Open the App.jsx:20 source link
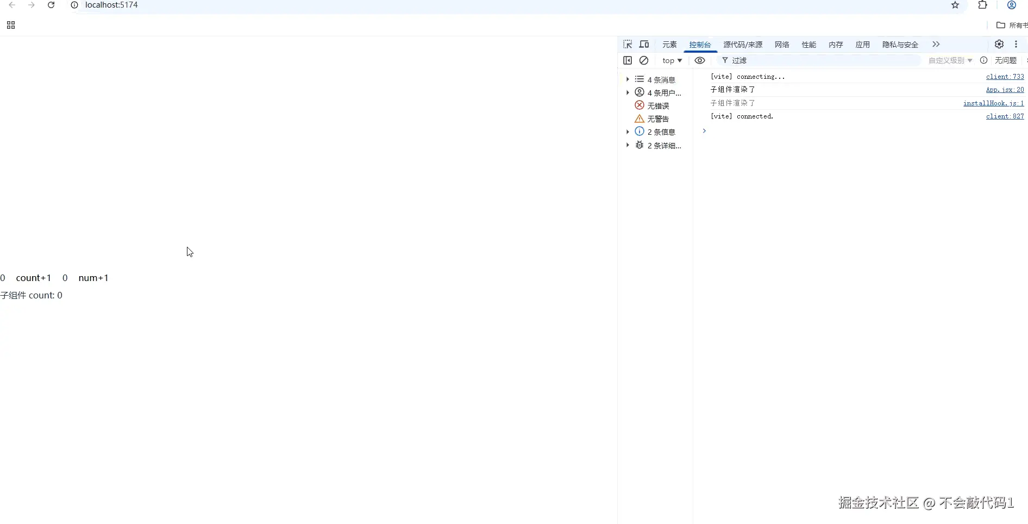This screenshot has height=524, width=1028. (1005, 90)
